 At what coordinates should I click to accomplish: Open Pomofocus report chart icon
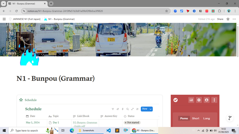click(x=191, y=100)
